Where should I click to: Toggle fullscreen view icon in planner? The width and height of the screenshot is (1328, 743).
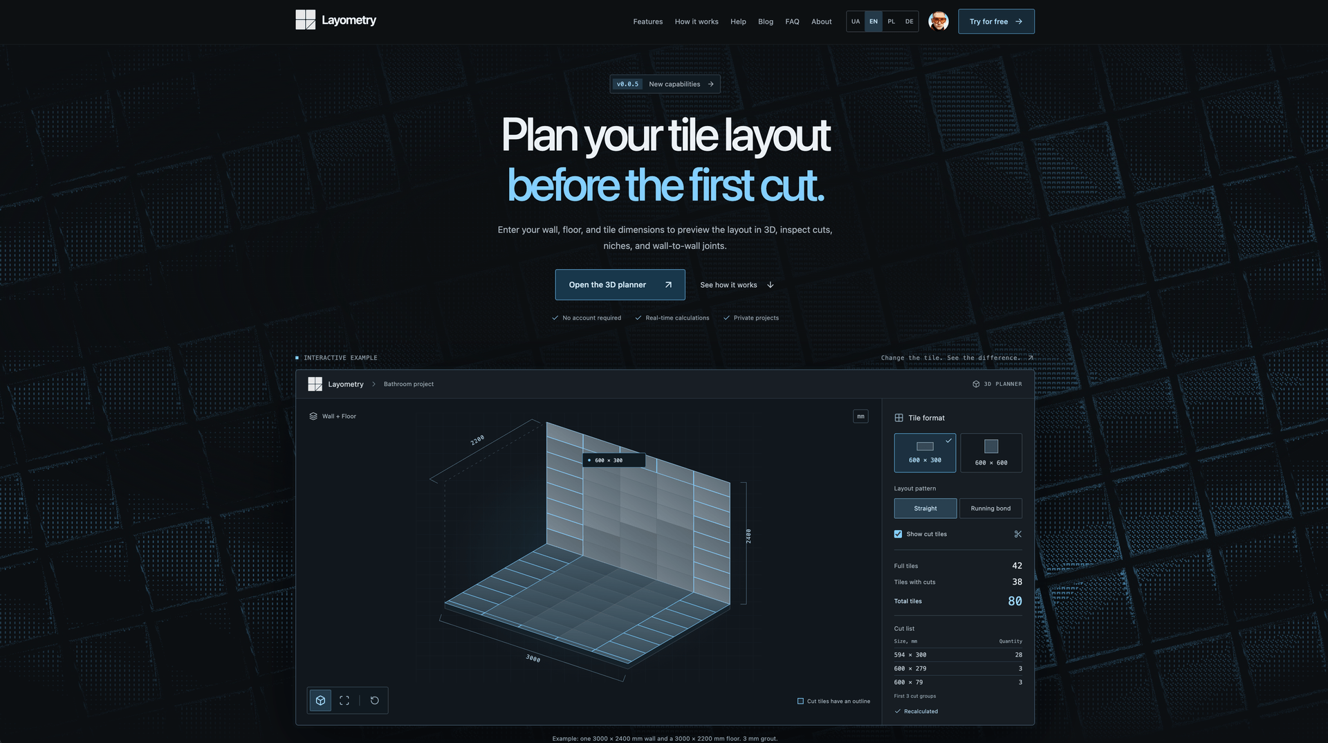(344, 700)
